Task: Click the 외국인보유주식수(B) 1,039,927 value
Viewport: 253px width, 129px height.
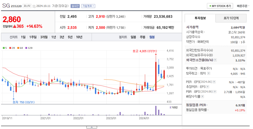Action: pyautogui.click(x=239, y=56)
